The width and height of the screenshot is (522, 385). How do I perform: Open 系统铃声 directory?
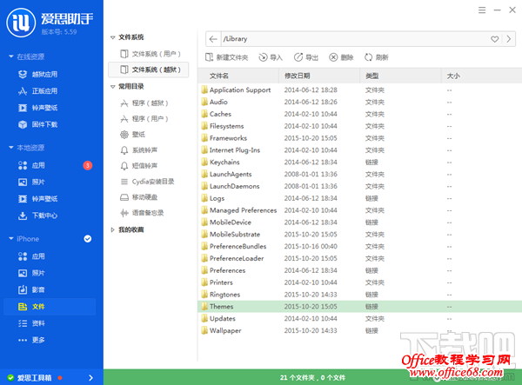138,150
